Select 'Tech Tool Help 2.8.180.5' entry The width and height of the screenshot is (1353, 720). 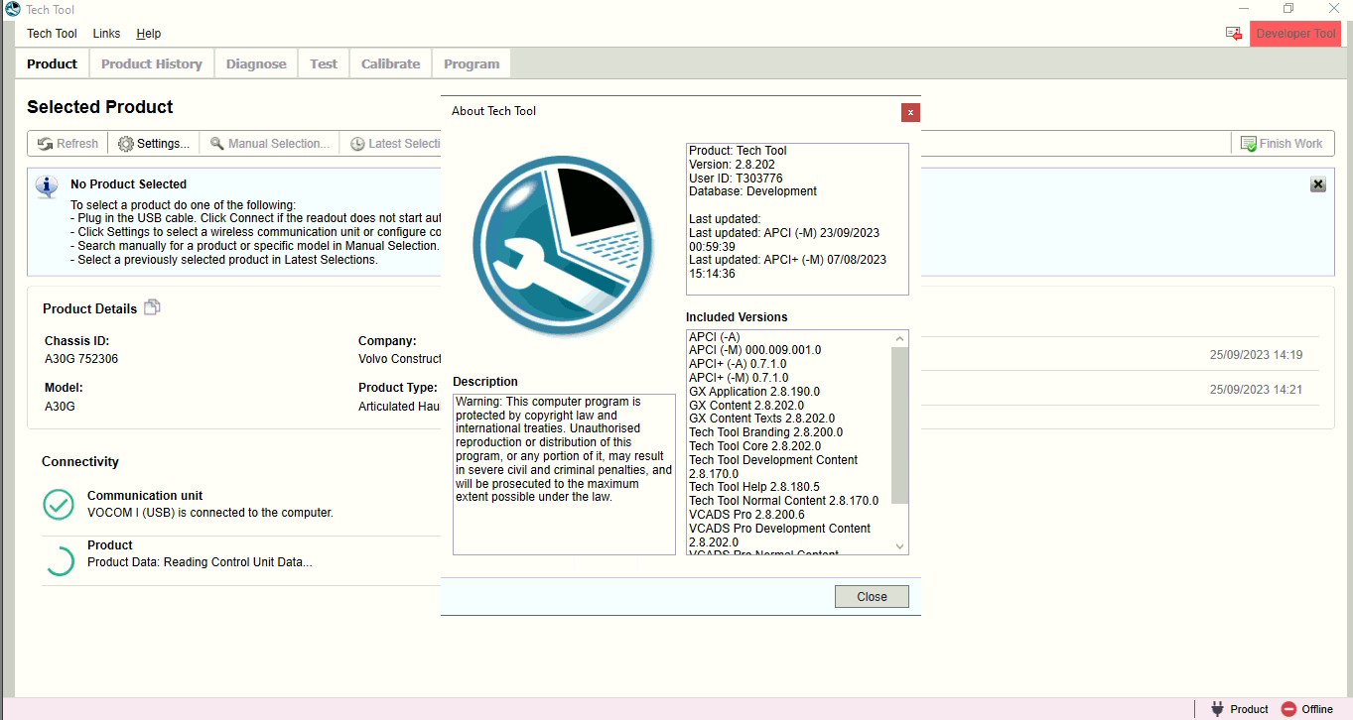pyautogui.click(x=754, y=487)
